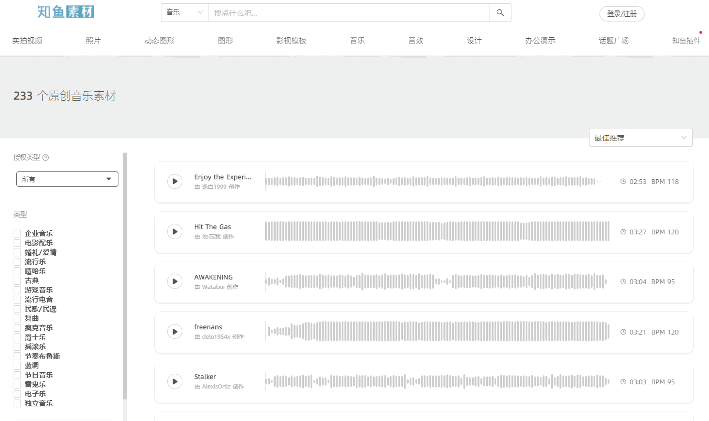Open the 最佳推荐 sorting dropdown
This screenshot has width=709, height=421.
(640, 137)
